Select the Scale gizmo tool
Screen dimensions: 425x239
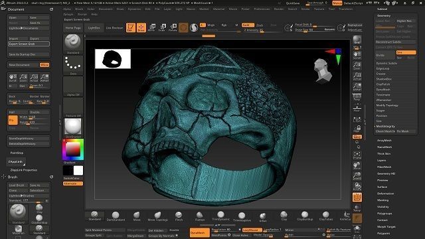(x=162, y=28)
